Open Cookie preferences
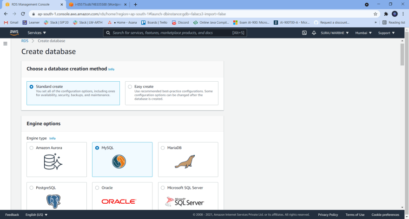The height and width of the screenshot is (219, 409). tap(385, 214)
